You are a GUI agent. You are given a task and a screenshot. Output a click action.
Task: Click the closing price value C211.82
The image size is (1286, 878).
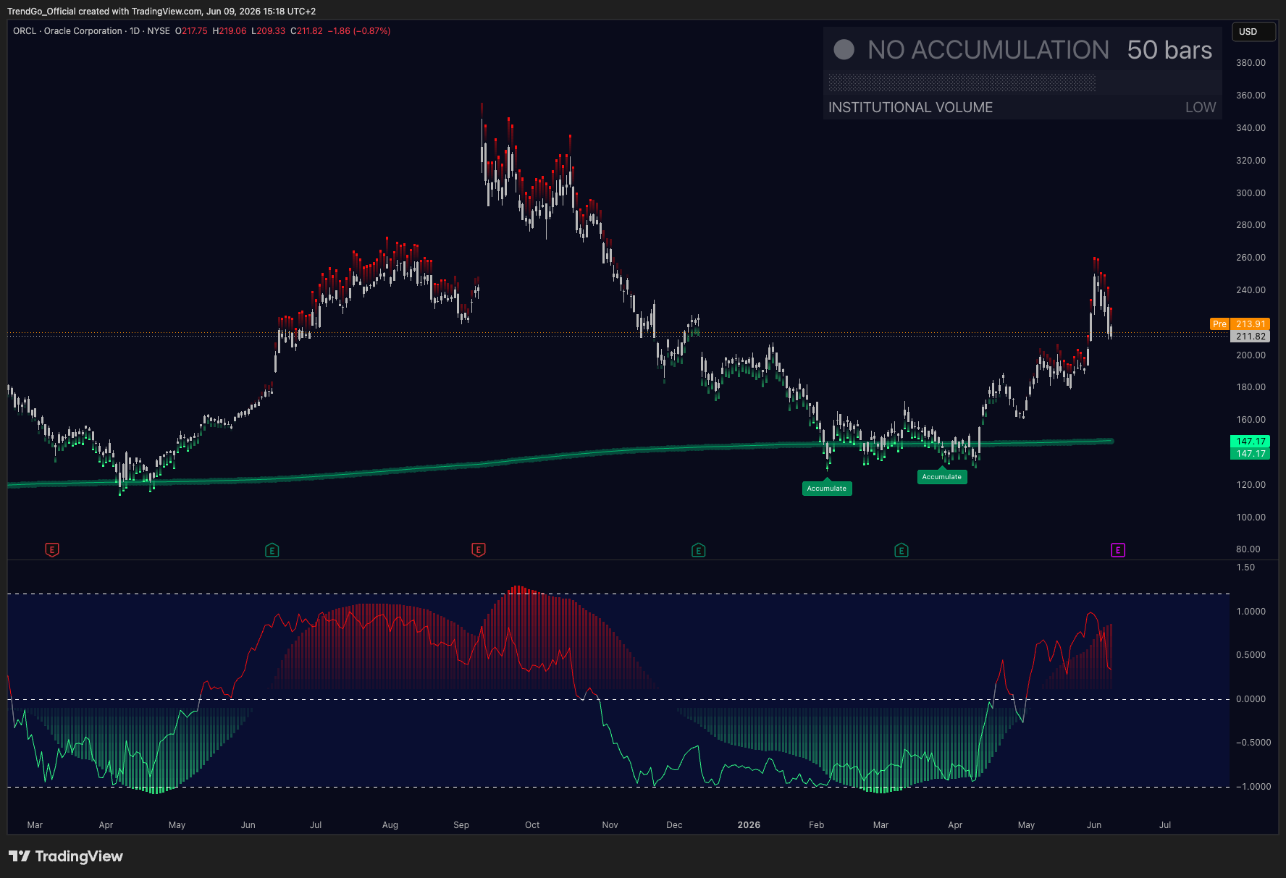[306, 31]
